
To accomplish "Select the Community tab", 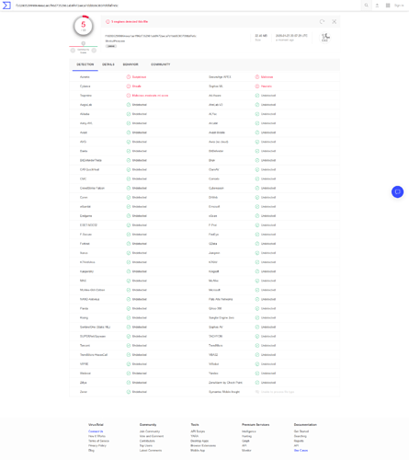I will 161,64.
